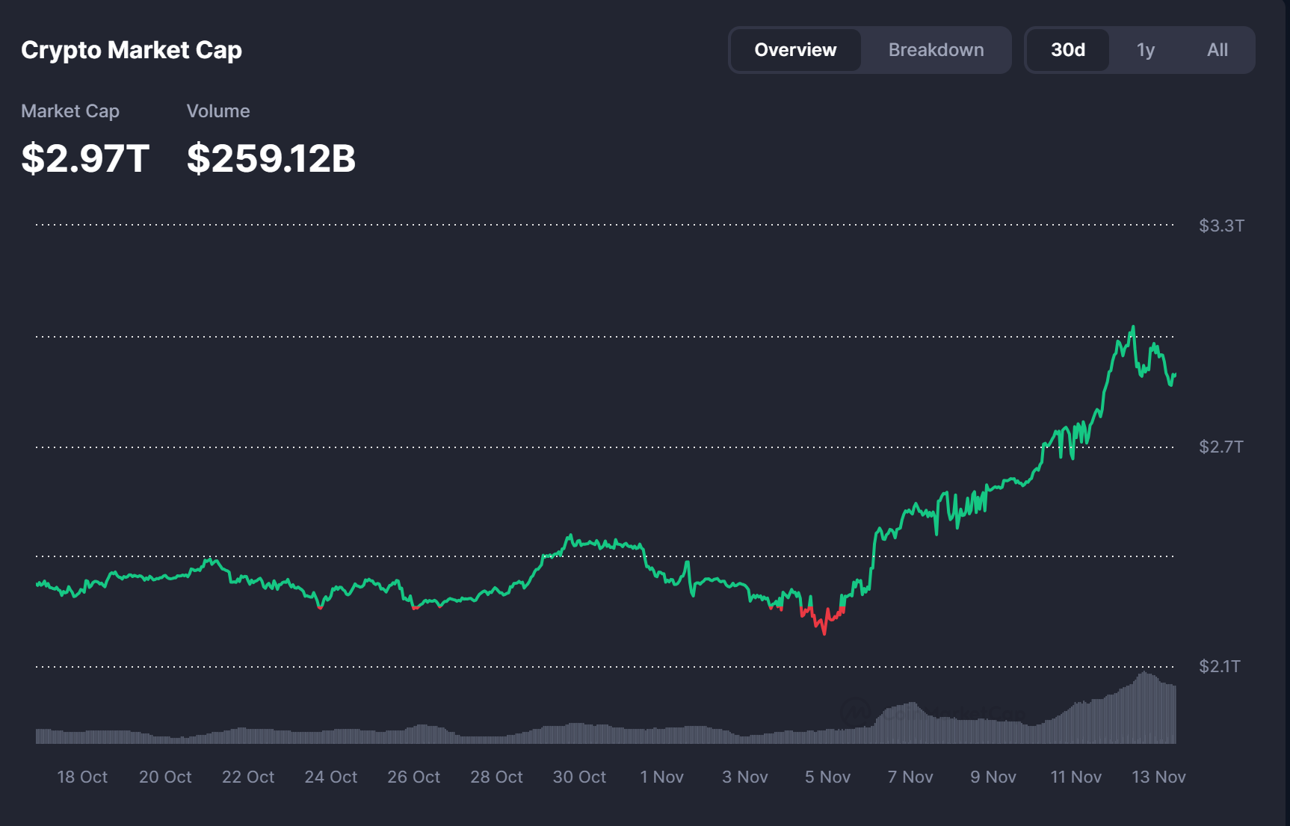
Task: Click the Market Cap label
Action: pos(70,111)
